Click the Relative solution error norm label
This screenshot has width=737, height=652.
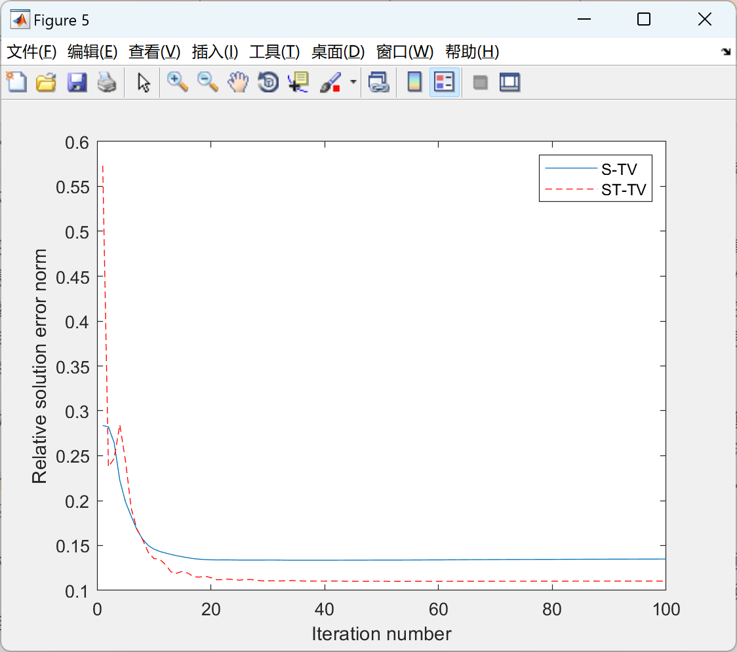pos(39,366)
